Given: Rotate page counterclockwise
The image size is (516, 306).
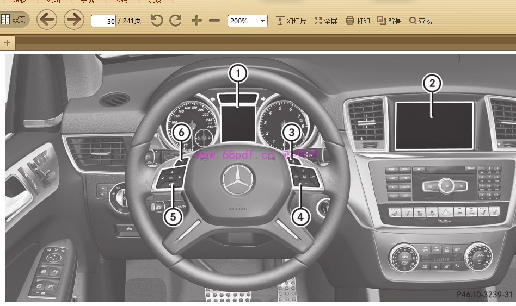Looking at the screenshot, I should pyautogui.click(x=157, y=21).
